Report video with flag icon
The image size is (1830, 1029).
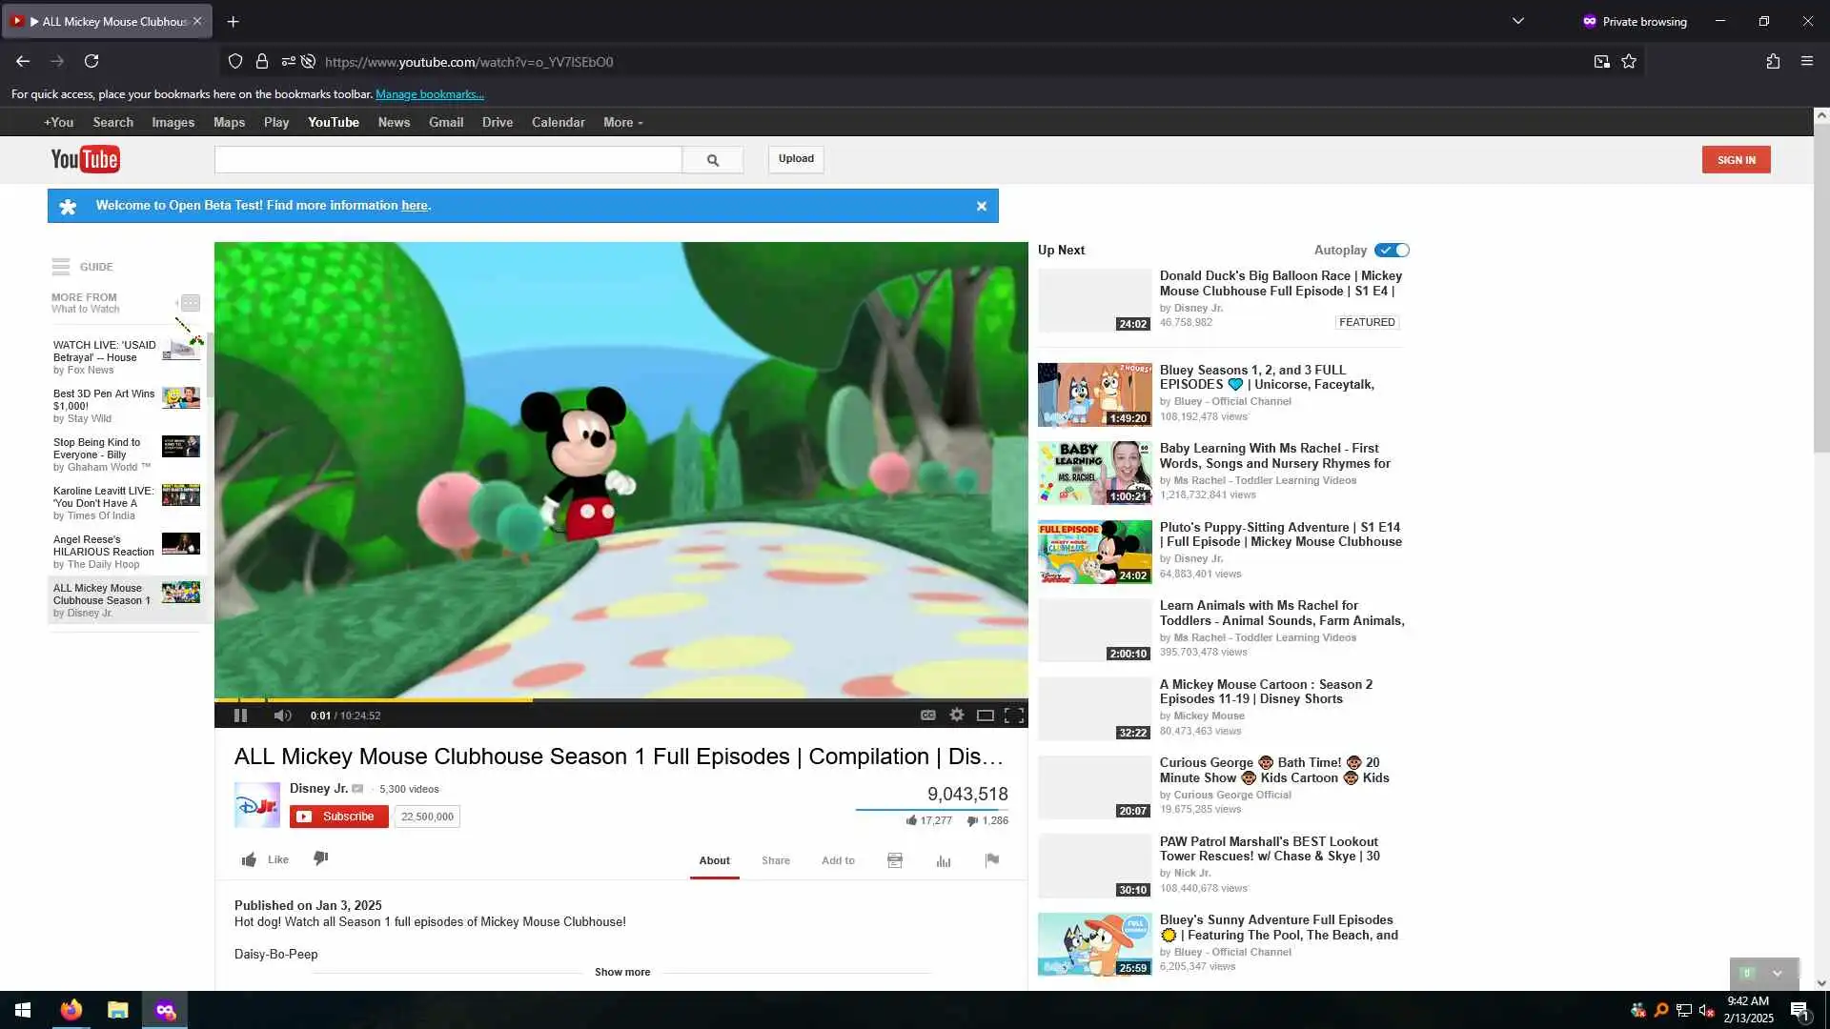(x=992, y=860)
